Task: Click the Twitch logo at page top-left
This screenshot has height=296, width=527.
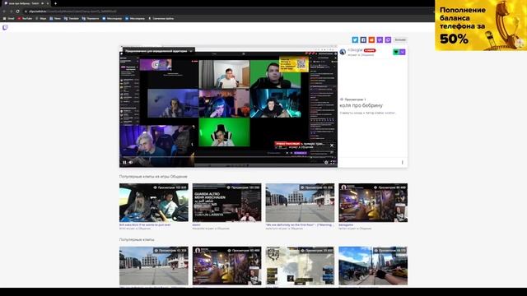Action: click(5, 27)
